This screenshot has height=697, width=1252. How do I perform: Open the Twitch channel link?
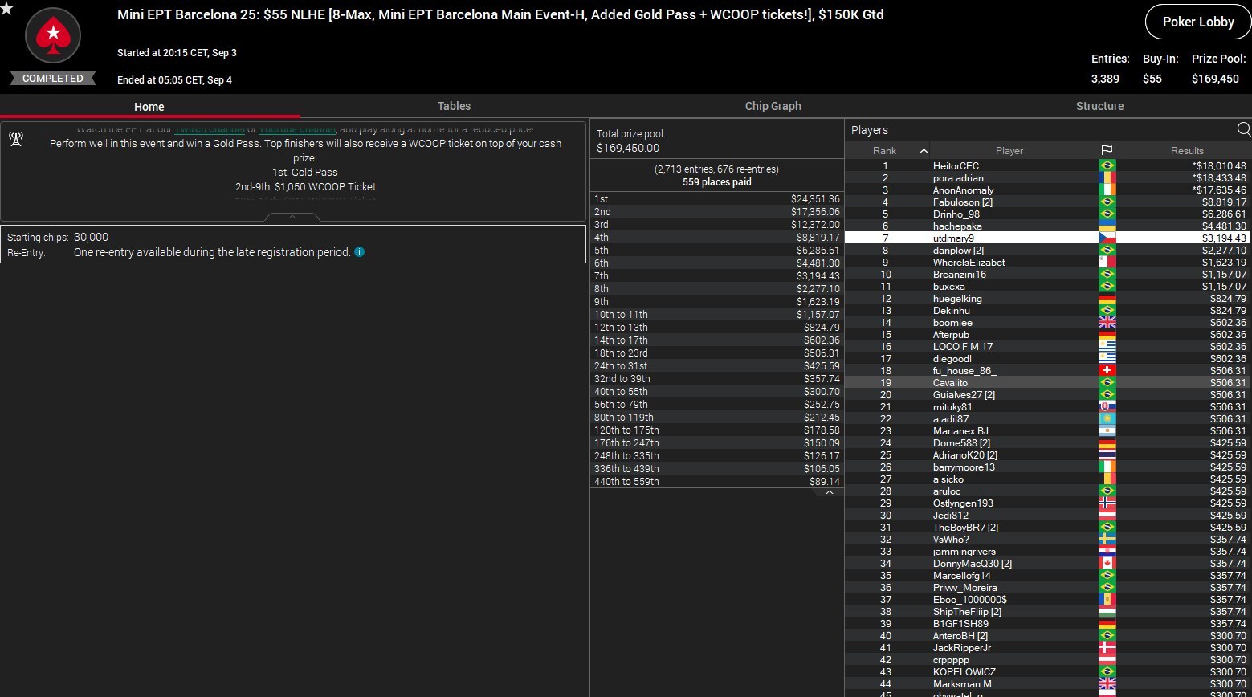(210, 129)
